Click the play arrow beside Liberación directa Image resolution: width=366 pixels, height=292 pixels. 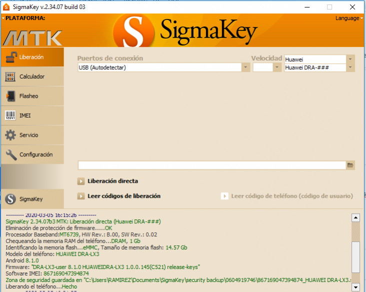(x=81, y=181)
